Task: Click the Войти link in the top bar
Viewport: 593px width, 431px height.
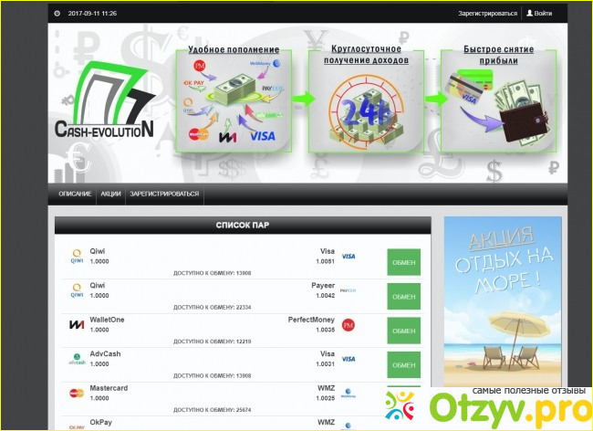Action: point(543,14)
